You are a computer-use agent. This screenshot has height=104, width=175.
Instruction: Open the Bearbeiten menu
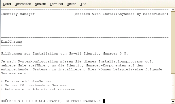click(23, 4)
